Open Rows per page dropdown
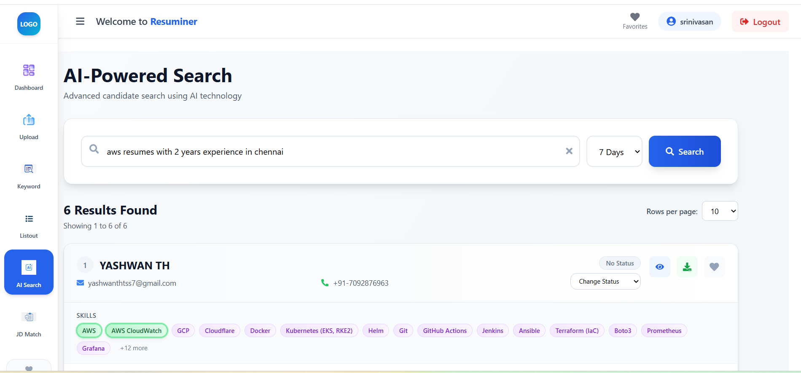 coord(720,211)
